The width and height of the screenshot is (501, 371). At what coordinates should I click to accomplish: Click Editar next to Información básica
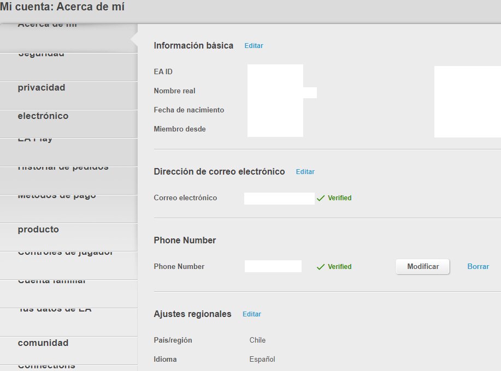pos(254,46)
